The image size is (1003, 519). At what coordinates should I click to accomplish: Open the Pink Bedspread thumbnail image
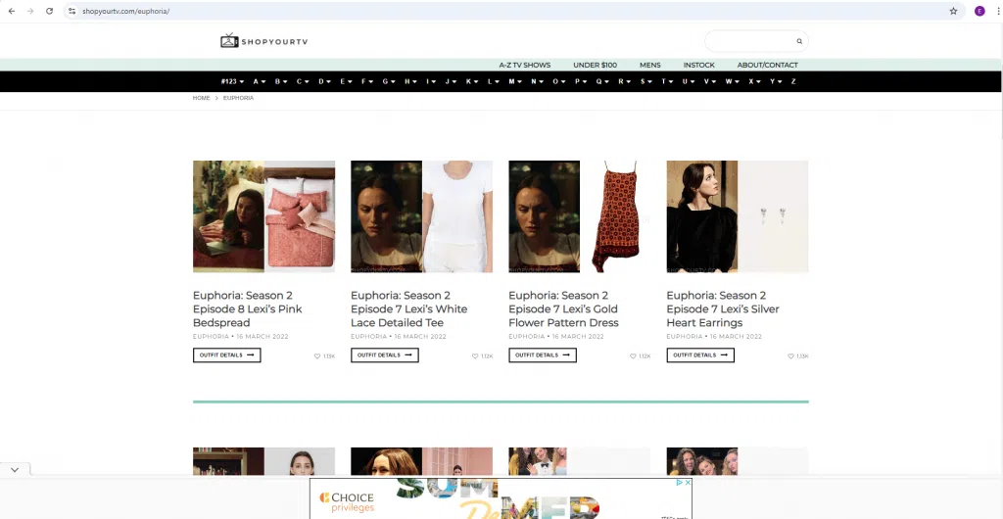(263, 216)
